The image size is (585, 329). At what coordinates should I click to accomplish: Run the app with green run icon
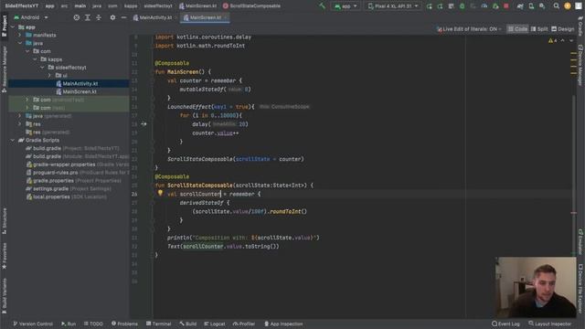point(429,6)
